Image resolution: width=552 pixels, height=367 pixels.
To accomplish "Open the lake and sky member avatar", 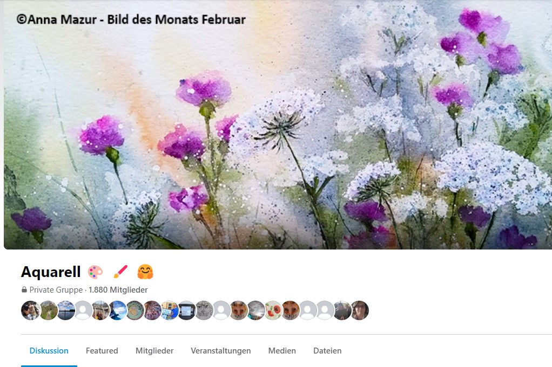I will [x=66, y=310].
